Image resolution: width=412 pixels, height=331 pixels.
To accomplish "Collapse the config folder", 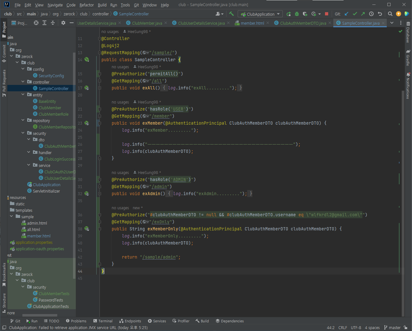I will 23,69.
